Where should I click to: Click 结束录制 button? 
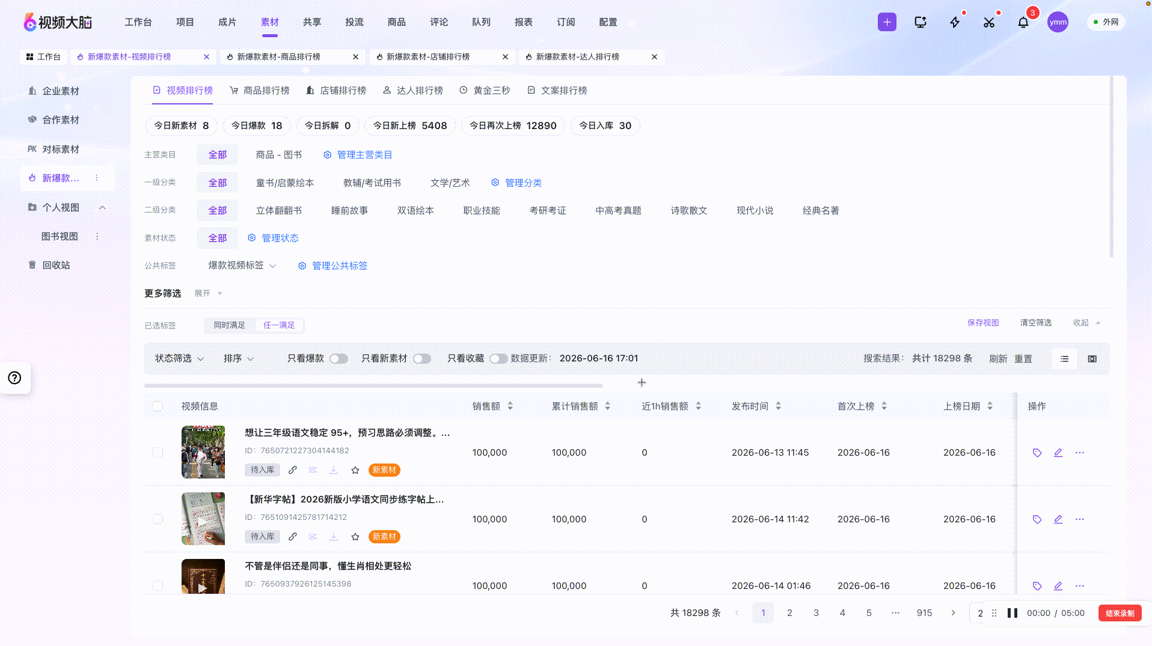tap(1120, 613)
